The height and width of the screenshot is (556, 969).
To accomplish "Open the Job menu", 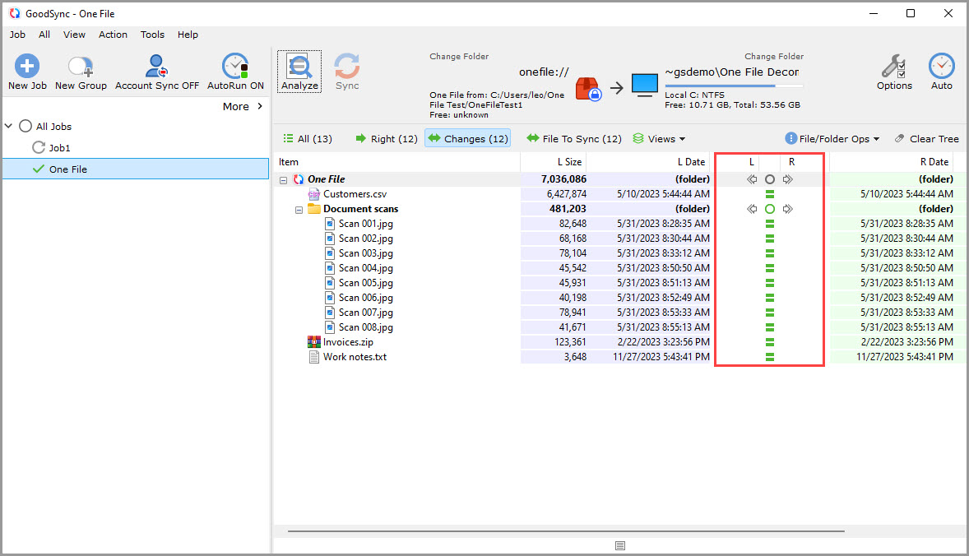I will 17,35.
